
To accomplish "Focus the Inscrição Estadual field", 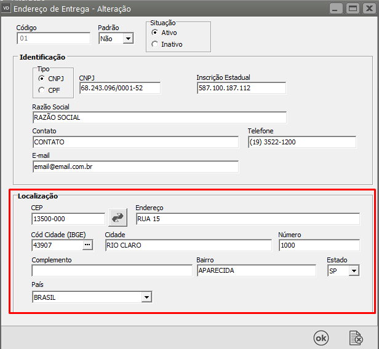I will coord(241,88).
